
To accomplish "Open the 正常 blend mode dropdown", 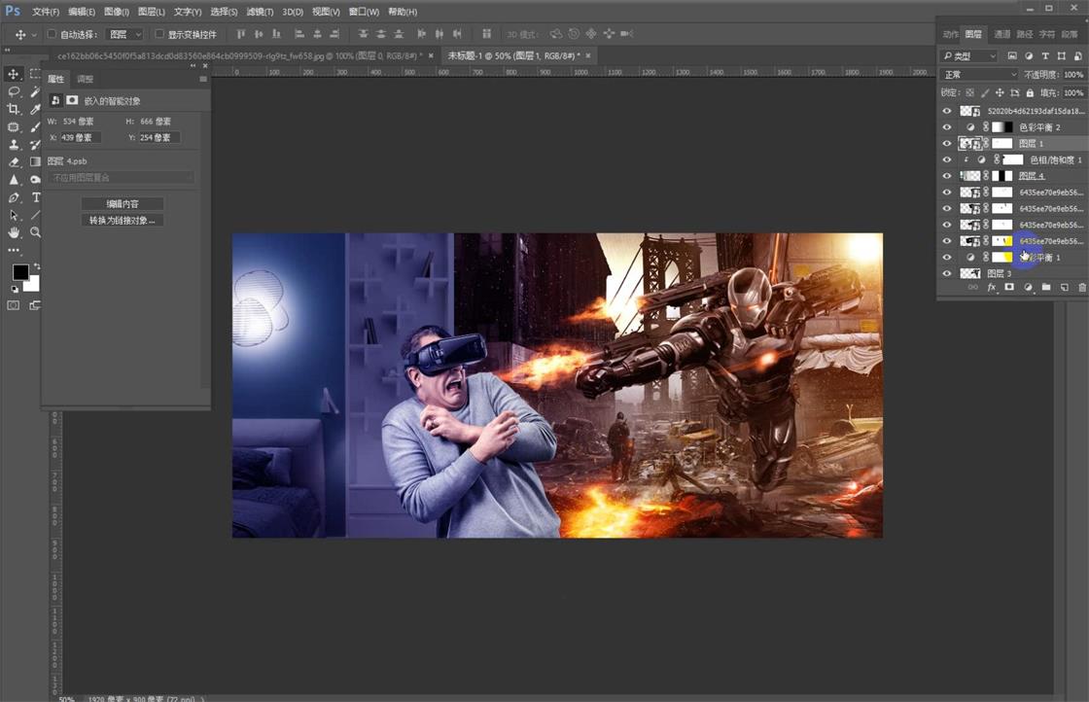I will pos(977,73).
